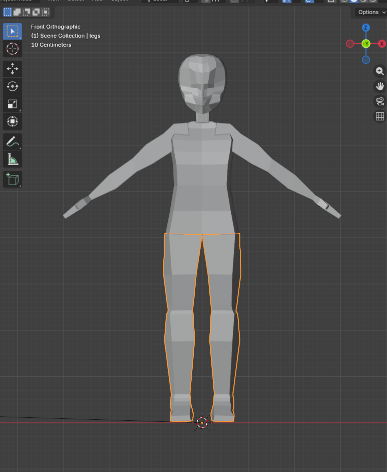The image size is (387, 472).
Task: Select the Annotate pencil tool
Action: coord(13,141)
